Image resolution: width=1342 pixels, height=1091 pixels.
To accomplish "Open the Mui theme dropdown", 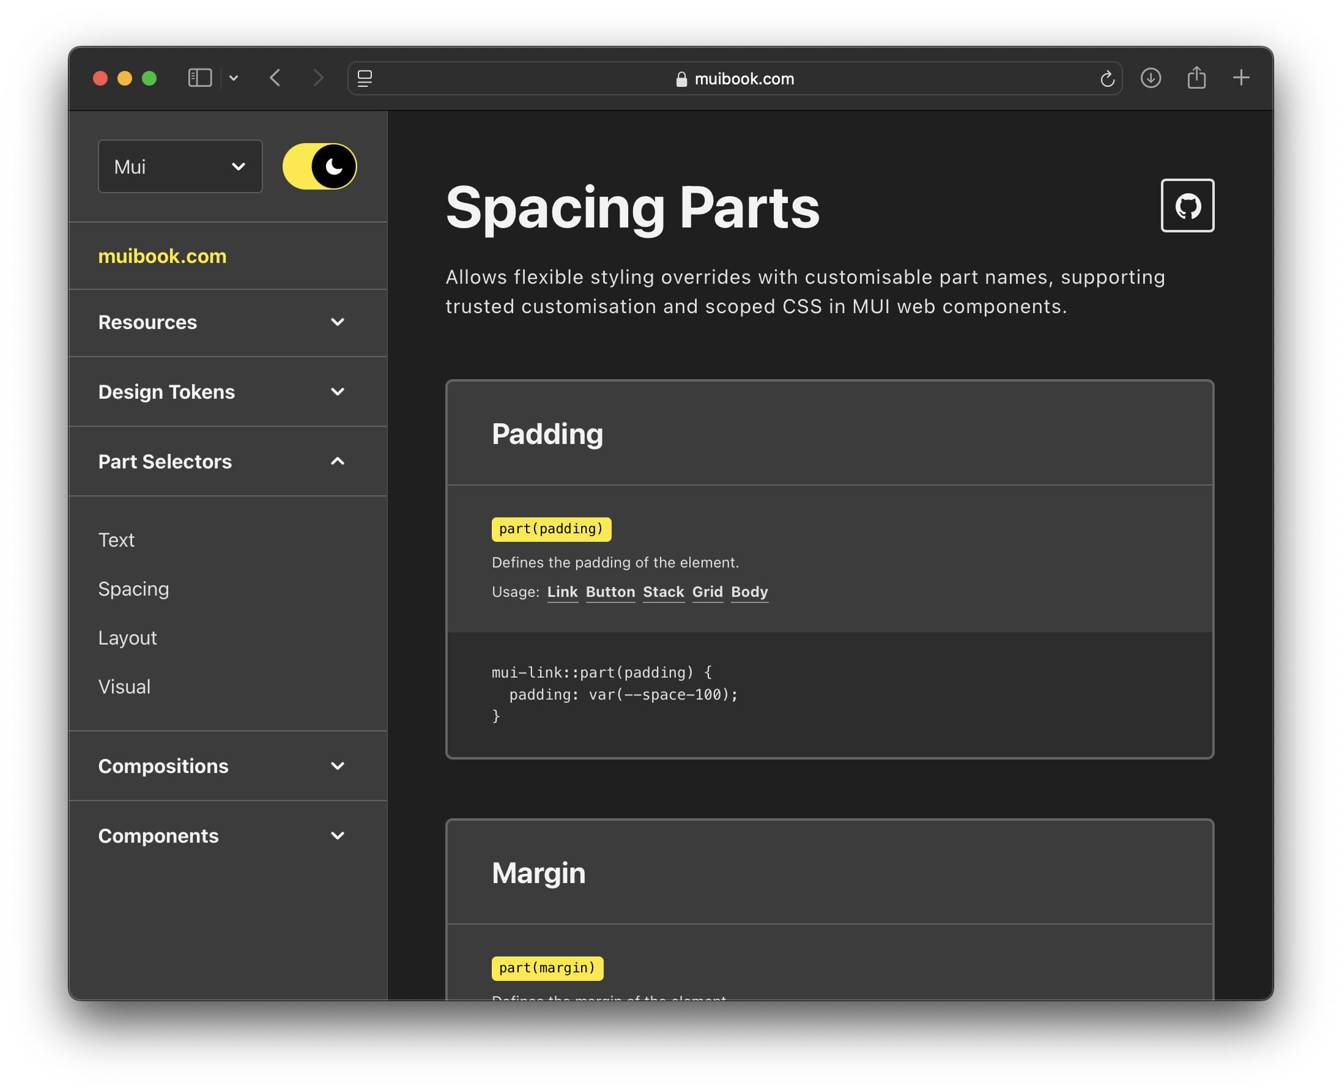I will [180, 166].
